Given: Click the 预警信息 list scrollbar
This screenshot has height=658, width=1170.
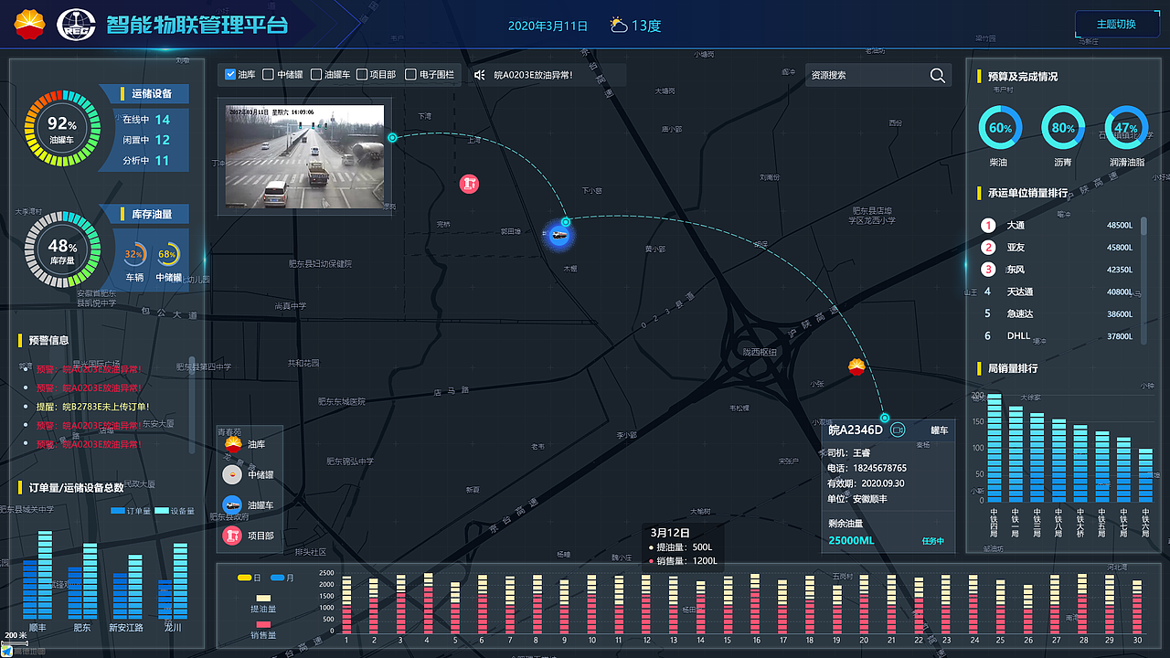Looking at the screenshot, I should click(x=192, y=404).
